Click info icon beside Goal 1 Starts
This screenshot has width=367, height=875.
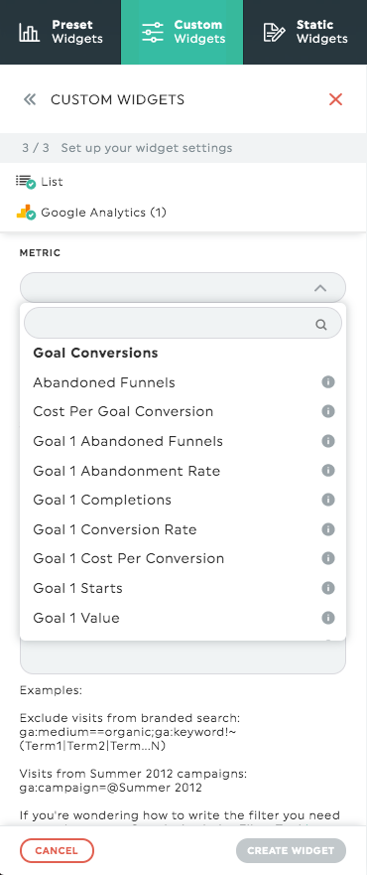(x=328, y=588)
